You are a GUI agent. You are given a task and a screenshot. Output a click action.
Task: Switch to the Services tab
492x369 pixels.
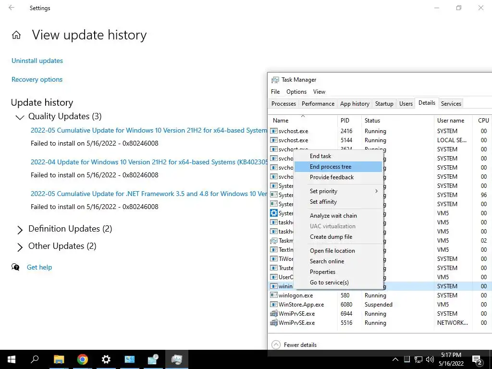451,104
